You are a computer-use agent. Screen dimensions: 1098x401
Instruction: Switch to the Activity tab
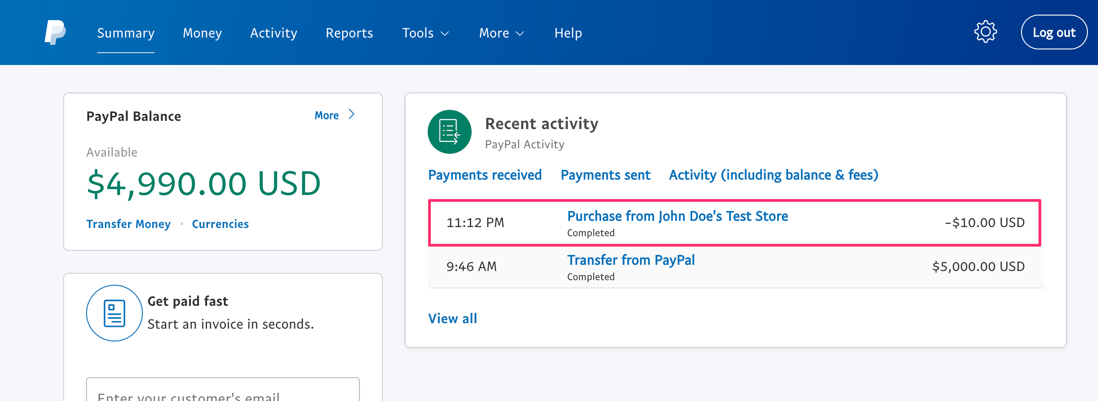[274, 33]
